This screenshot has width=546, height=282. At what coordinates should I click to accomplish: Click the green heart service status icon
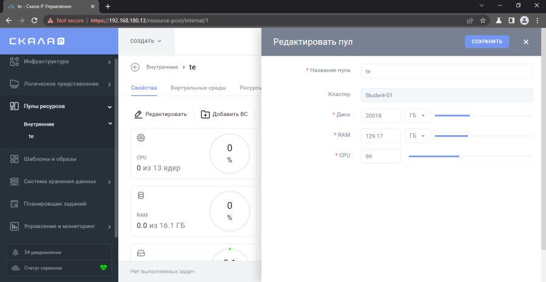[x=103, y=267]
